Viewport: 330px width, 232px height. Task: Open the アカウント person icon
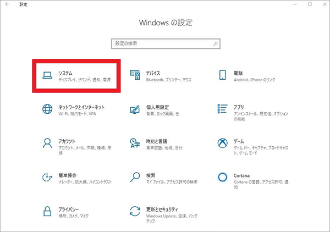(x=47, y=143)
